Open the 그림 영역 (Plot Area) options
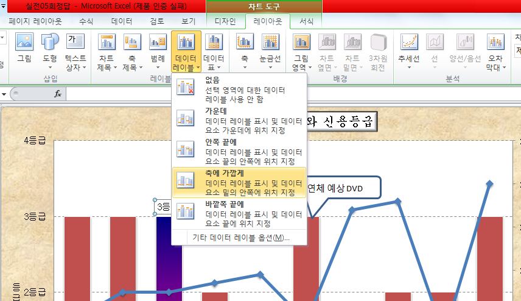Image resolution: width=521 pixels, height=301 pixels. [x=301, y=52]
